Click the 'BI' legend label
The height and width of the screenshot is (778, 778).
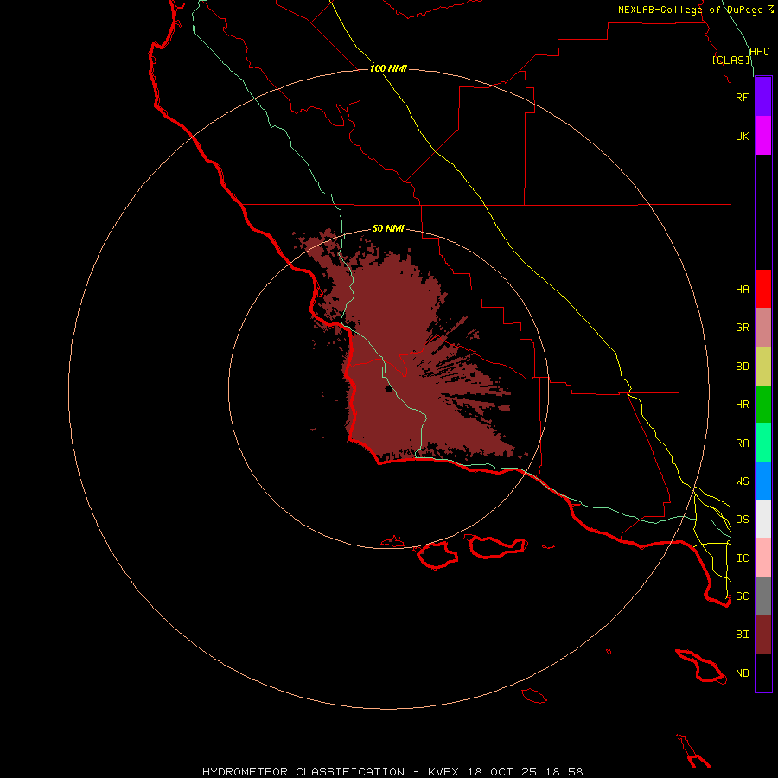[742, 635]
